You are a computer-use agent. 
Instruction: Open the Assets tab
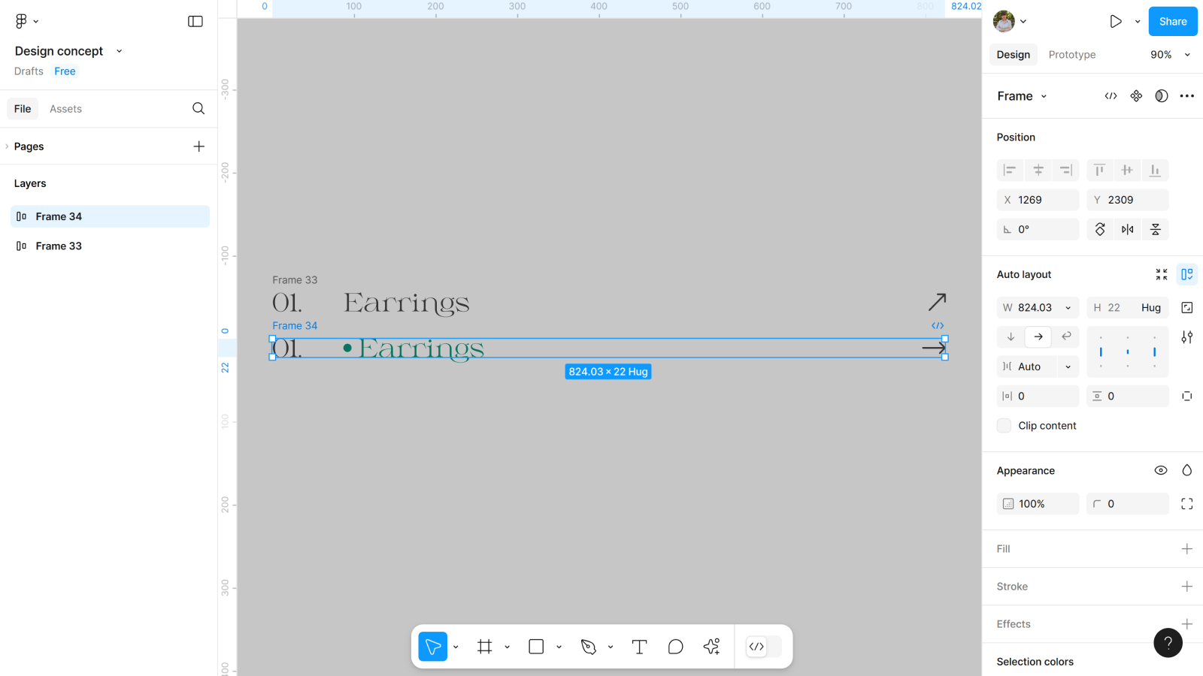65,109
